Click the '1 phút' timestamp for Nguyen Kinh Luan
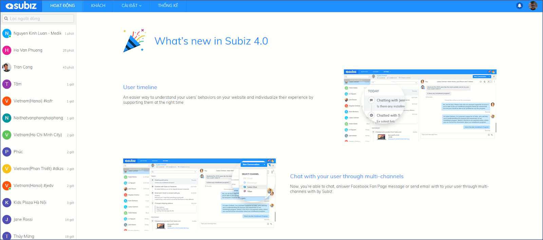 click(x=69, y=34)
